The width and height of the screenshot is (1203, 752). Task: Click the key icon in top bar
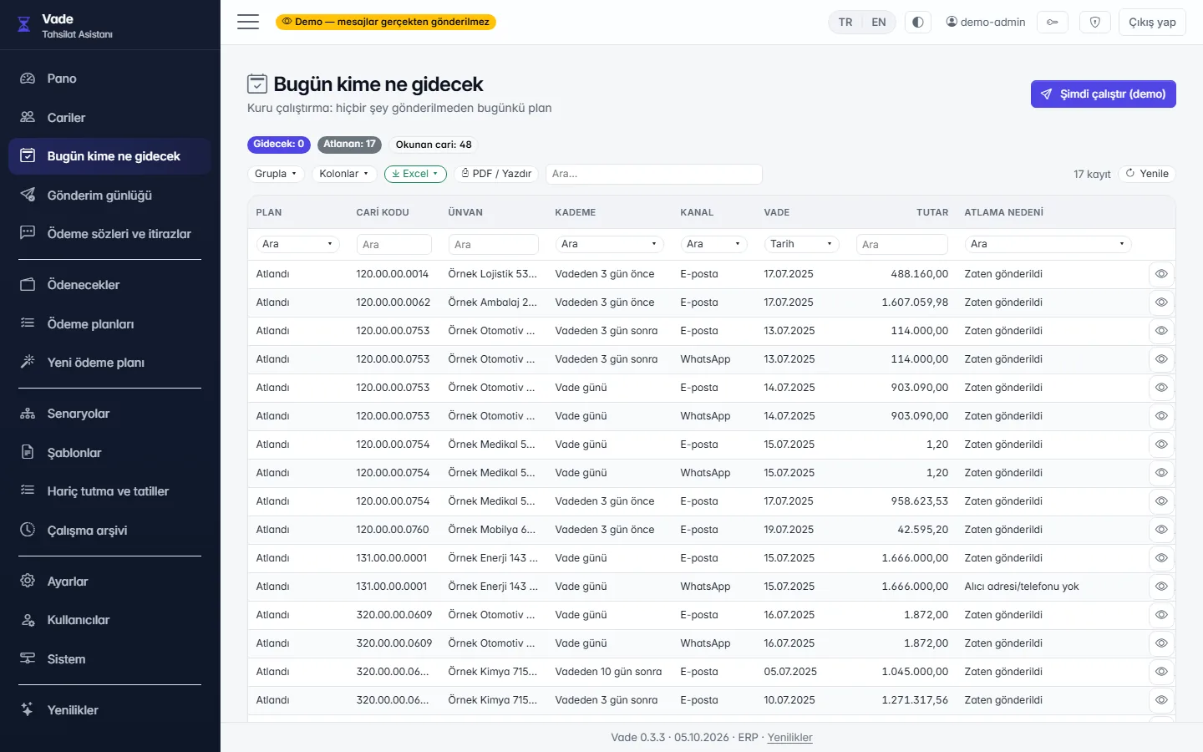pyautogui.click(x=1053, y=22)
